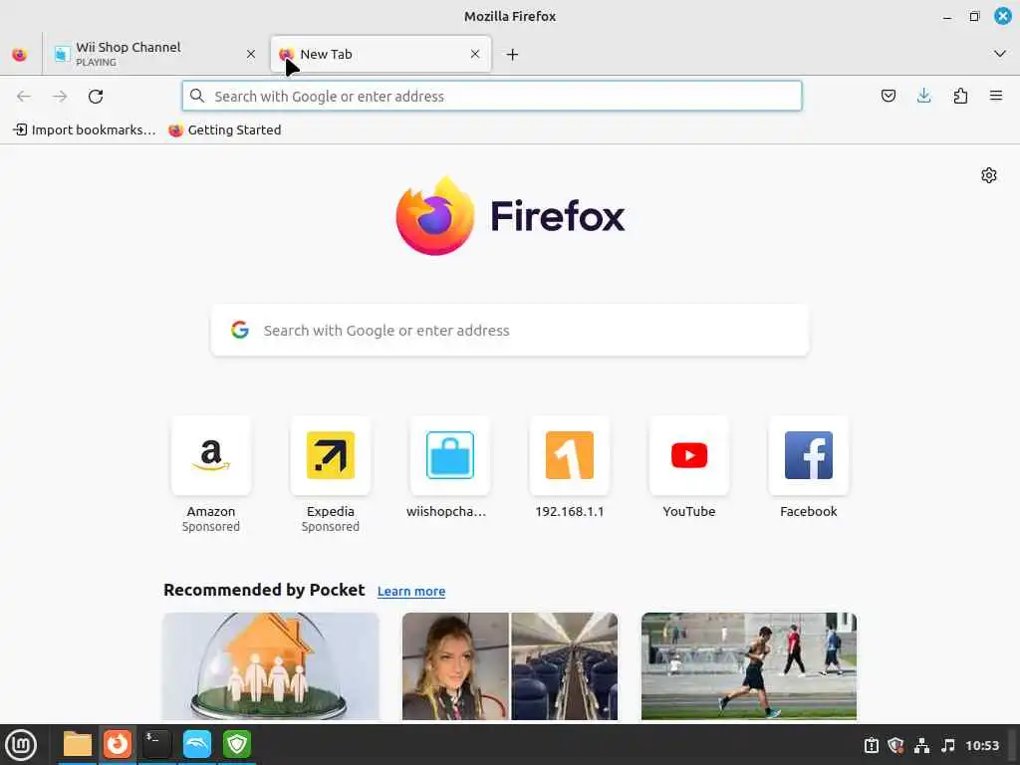Go forward one page
Screen dimensions: 1020x765
[x=60, y=97]
